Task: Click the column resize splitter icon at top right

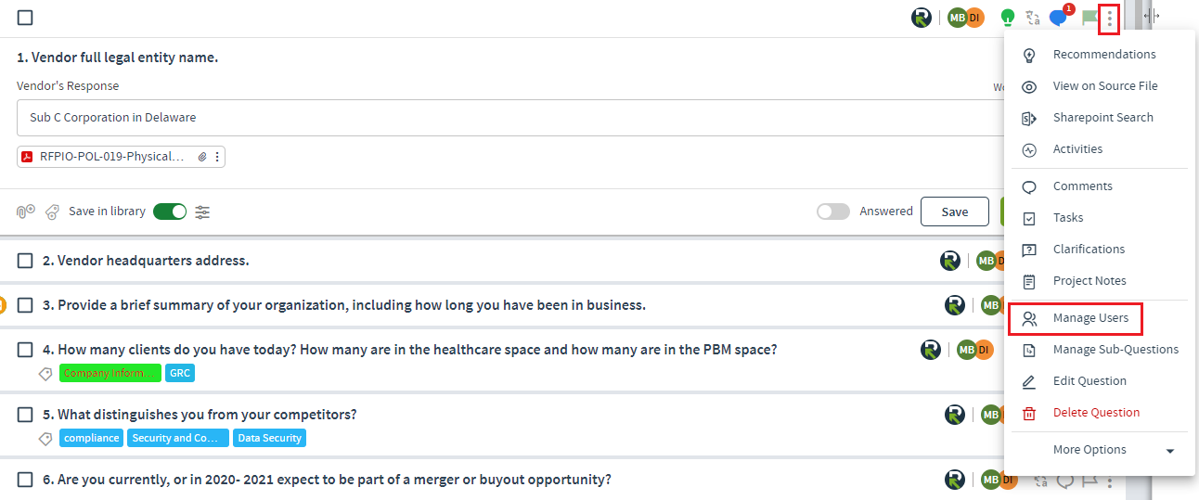Action: click(1152, 17)
